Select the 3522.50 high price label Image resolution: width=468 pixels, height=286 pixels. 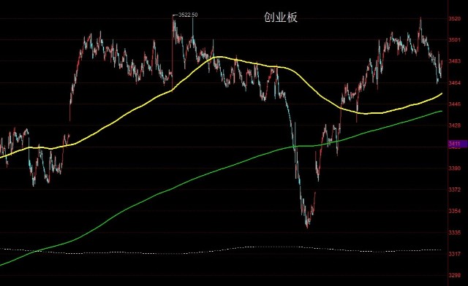(x=188, y=15)
